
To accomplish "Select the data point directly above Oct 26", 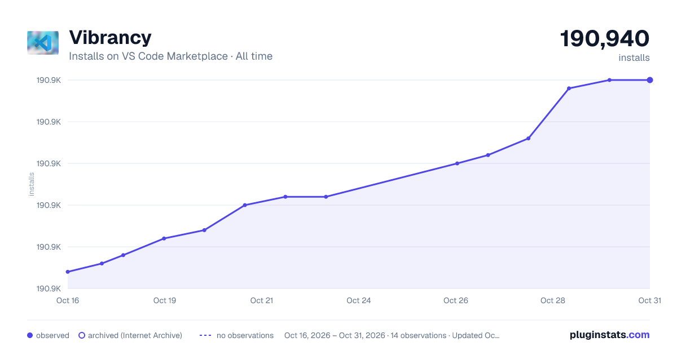I will click(x=457, y=163).
